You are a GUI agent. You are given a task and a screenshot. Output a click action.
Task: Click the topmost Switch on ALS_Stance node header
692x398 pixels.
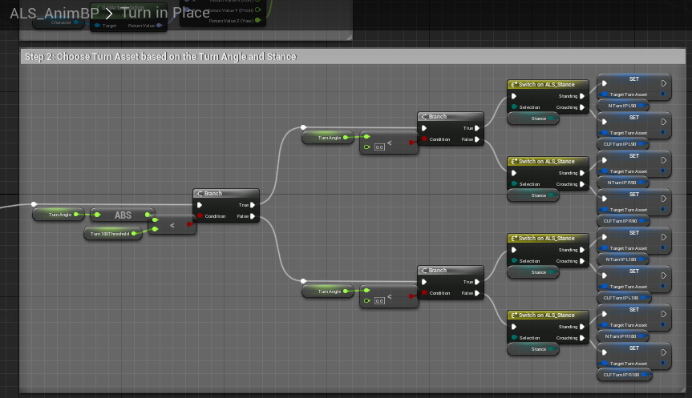(x=548, y=85)
